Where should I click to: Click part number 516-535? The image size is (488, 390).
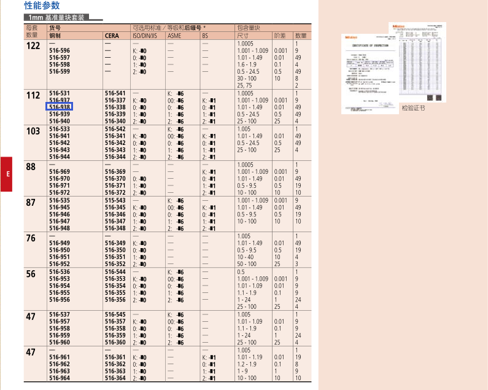(x=60, y=200)
